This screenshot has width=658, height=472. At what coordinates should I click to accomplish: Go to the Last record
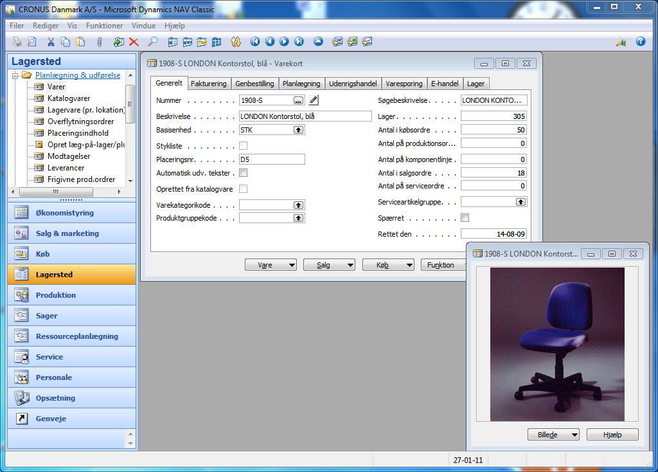tap(299, 42)
